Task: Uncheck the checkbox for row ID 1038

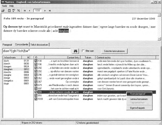Action: click(36, 99)
